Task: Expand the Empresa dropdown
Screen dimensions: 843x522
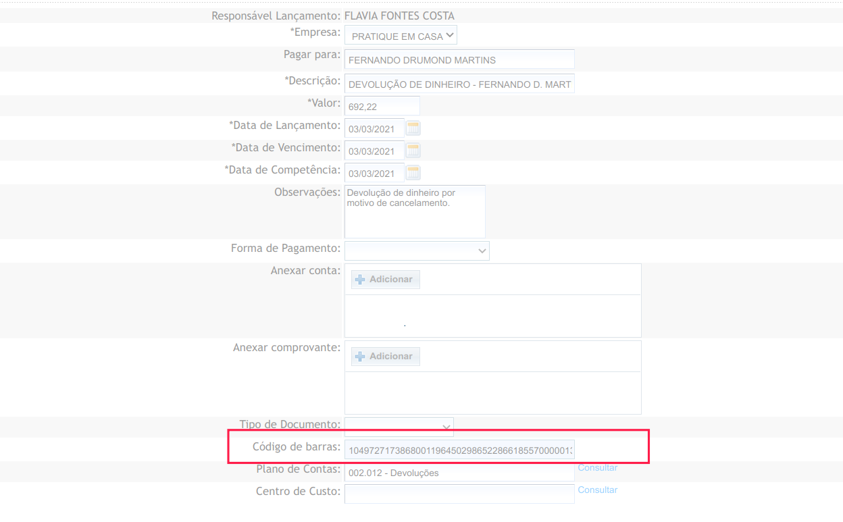Action: pos(401,36)
